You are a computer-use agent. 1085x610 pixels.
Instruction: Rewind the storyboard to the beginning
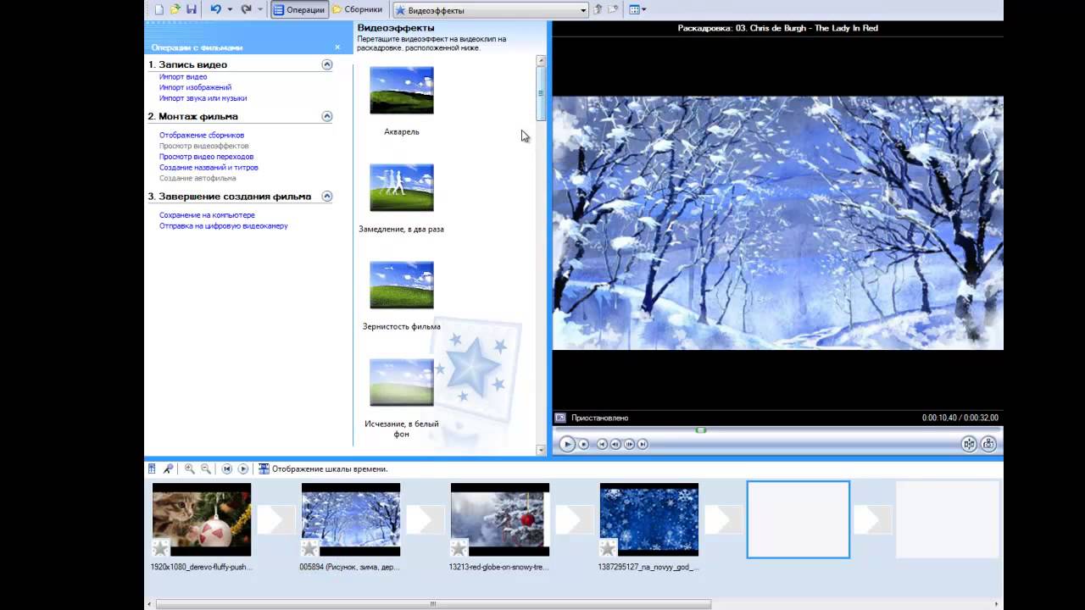pos(227,469)
